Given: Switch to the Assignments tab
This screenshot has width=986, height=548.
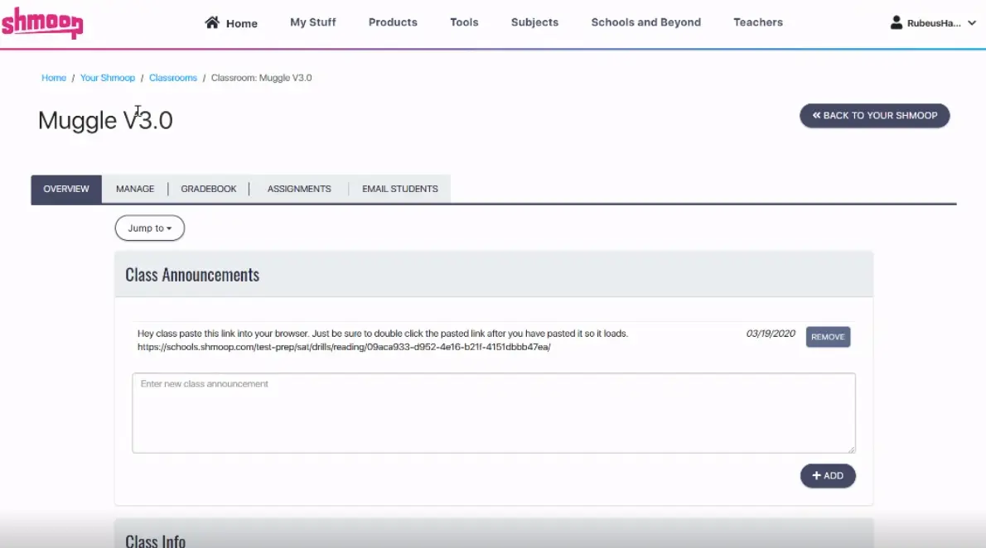Looking at the screenshot, I should coord(299,190).
